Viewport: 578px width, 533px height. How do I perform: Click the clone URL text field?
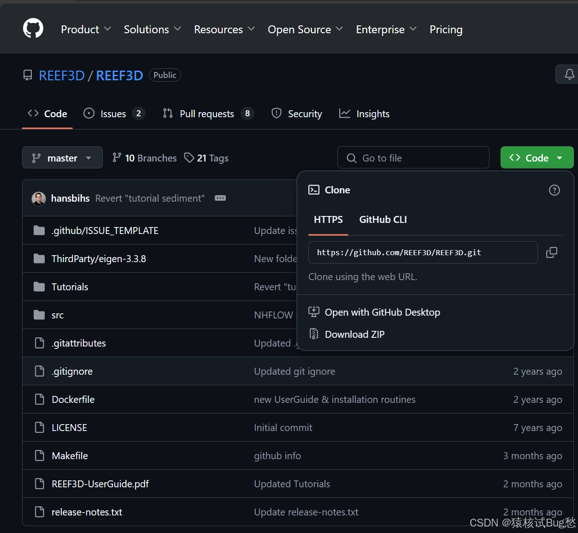(x=423, y=252)
